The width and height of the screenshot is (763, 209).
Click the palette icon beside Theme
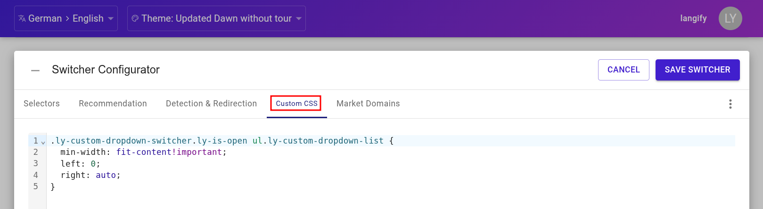pyautogui.click(x=135, y=18)
